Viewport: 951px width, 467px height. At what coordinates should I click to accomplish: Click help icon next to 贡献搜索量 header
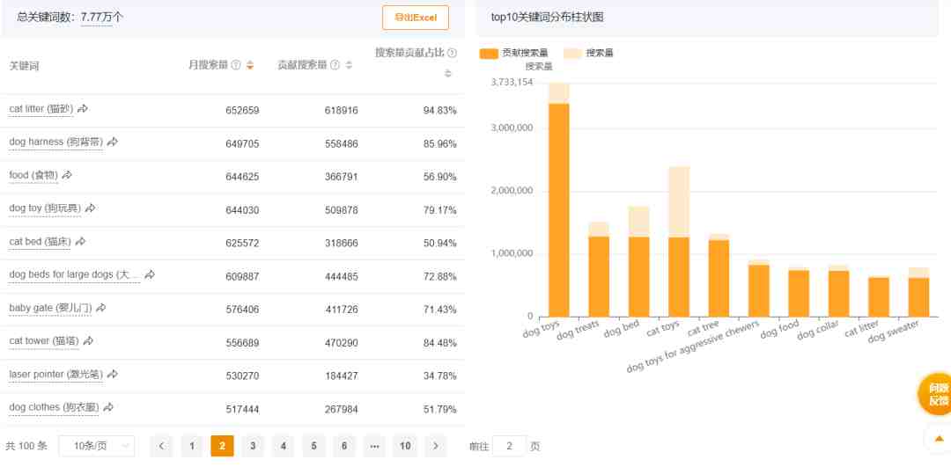(x=335, y=65)
